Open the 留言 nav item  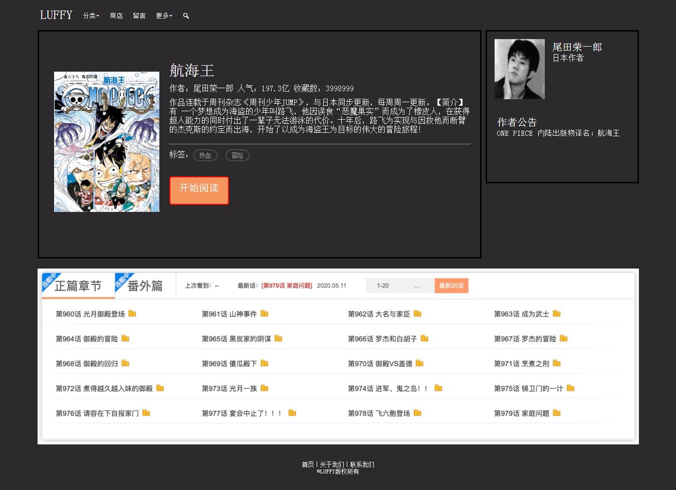pyautogui.click(x=139, y=16)
